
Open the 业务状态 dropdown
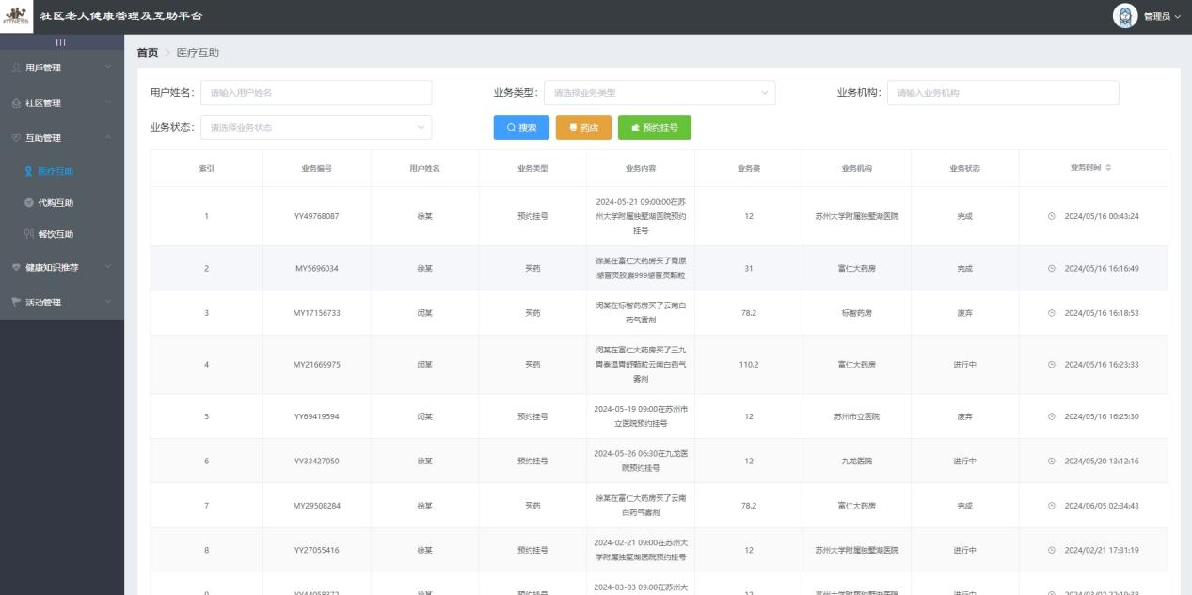pos(316,127)
